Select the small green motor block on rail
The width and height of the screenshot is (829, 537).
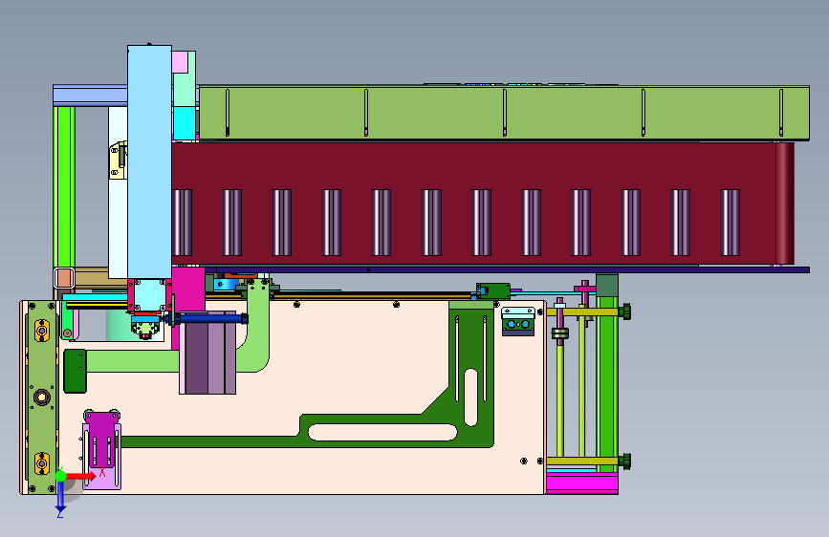click(x=493, y=291)
